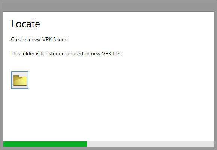This screenshot has width=217, height=150.
Task: Click the letter "L" of Locate title
Action: click(x=13, y=24)
